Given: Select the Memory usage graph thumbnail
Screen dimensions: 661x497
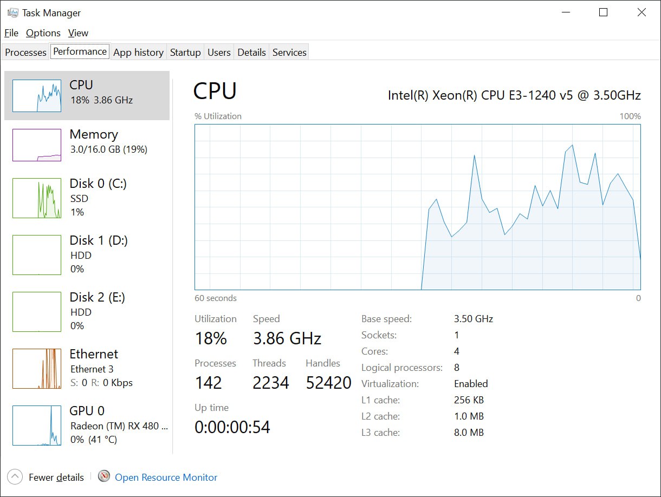Looking at the screenshot, I should [x=37, y=145].
